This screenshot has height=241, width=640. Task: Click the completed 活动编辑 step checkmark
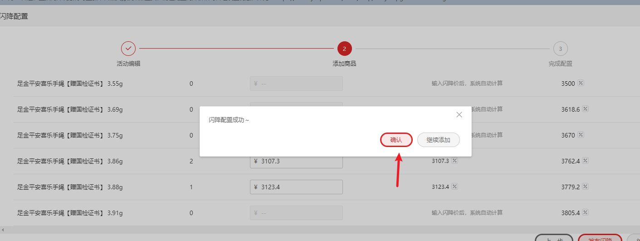128,48
